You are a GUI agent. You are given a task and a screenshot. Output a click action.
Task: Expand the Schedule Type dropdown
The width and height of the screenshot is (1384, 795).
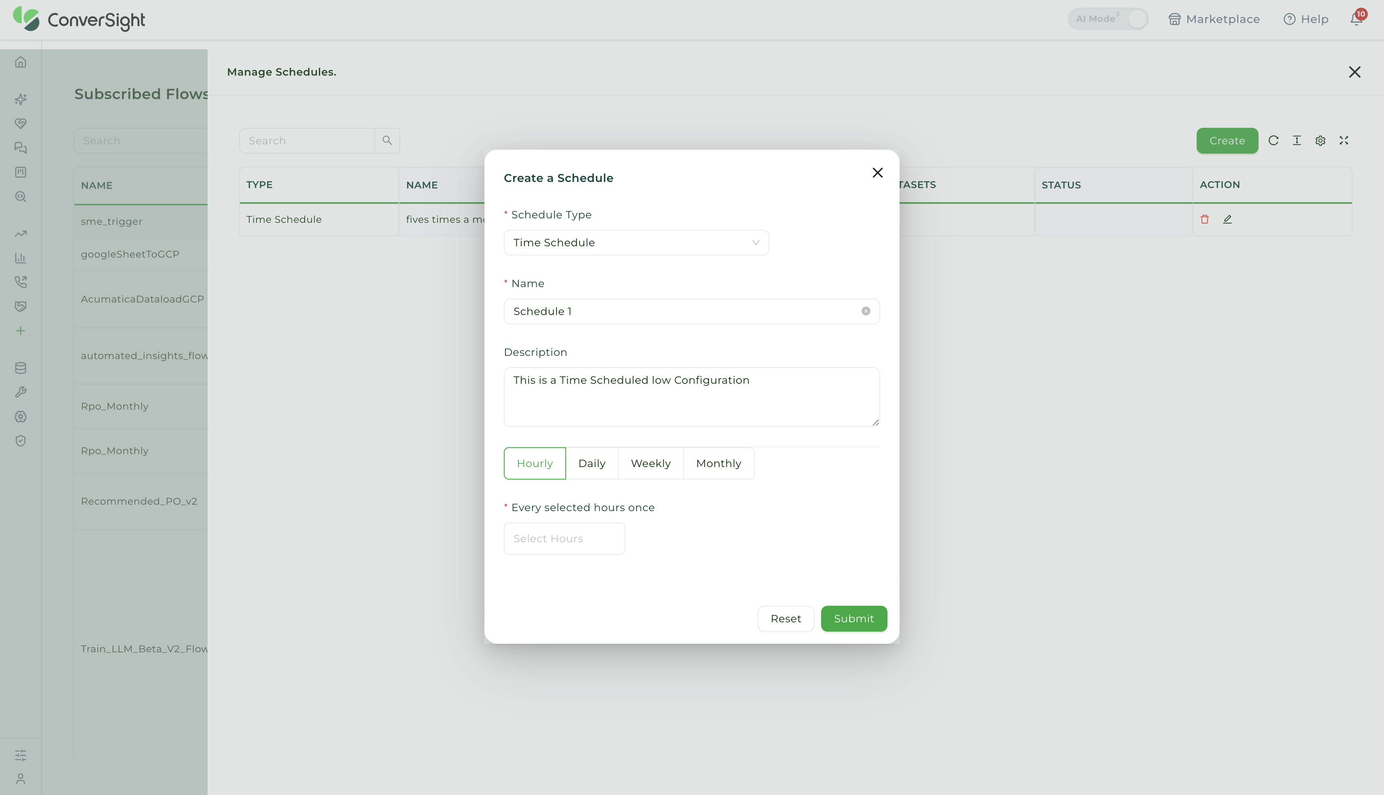pos(637,243)
